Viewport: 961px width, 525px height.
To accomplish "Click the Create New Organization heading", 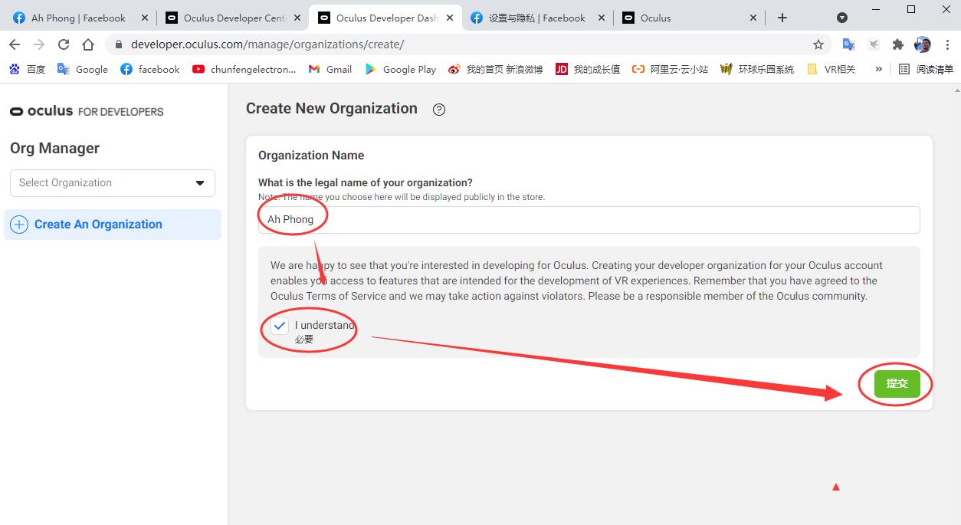I will (x=332, y=108).
